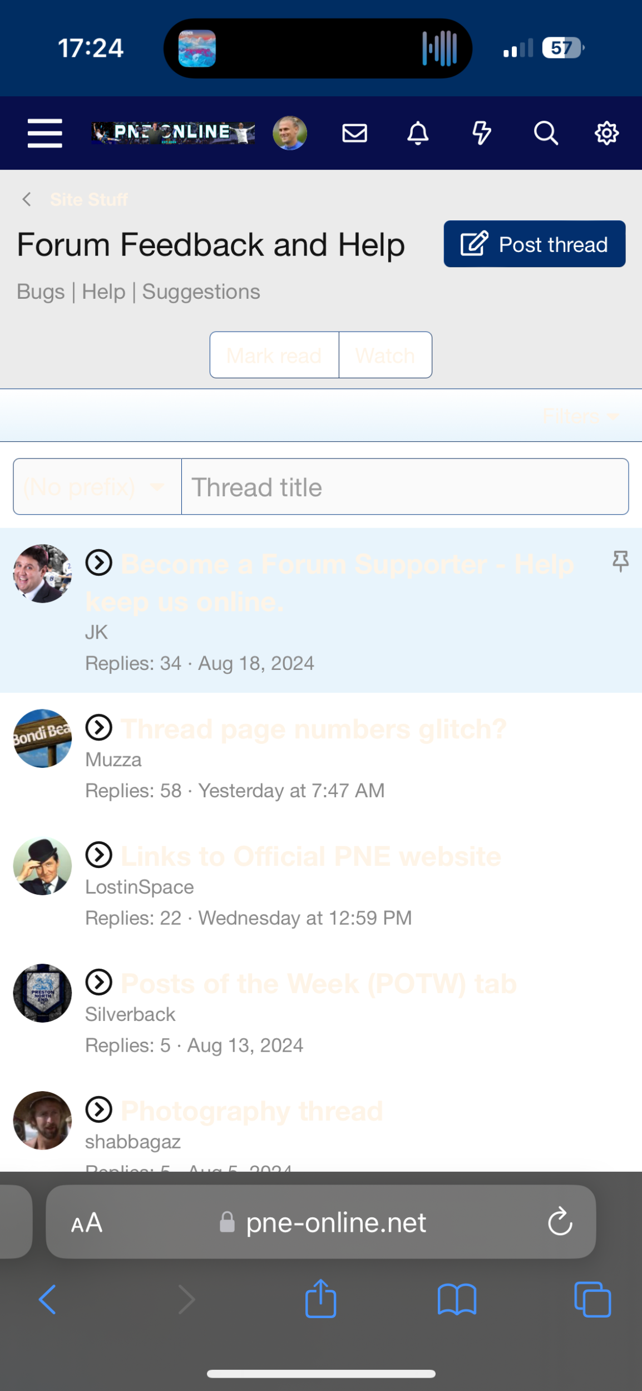642x1391 pixels.
Task: Focus the Thread title input field
Action: pos(405,487)
